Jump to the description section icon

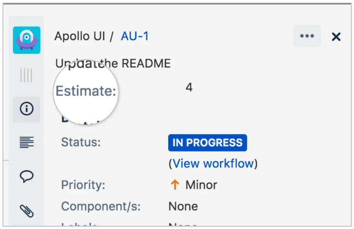point(26,142)
